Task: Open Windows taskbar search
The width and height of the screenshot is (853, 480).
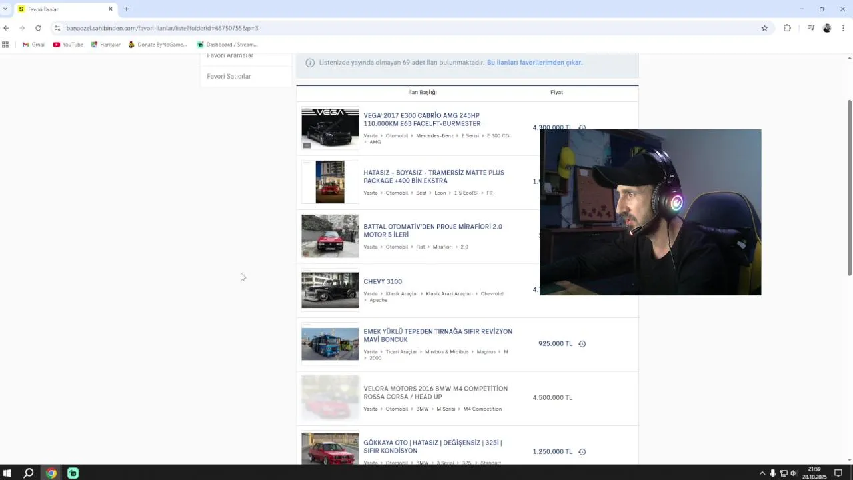Action: click(29, 473)
